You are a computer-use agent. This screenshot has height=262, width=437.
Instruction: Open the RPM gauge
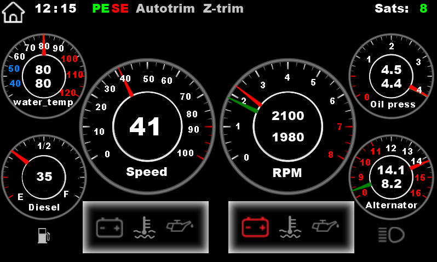tap(287, 127)
